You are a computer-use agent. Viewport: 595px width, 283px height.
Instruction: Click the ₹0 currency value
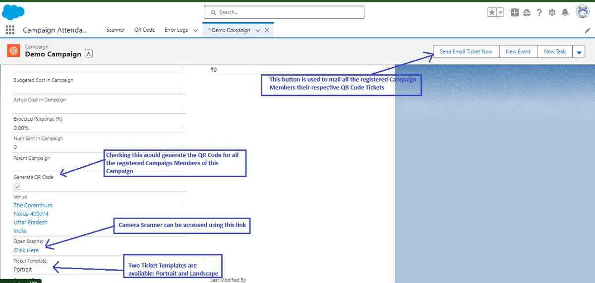click(214, 70)
